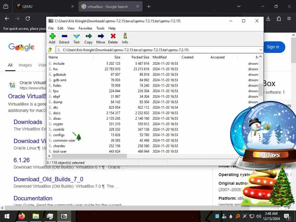This screenshot has width=296, height=222.
Task: Open the Downloads sitelink
Action: [28, 122]
